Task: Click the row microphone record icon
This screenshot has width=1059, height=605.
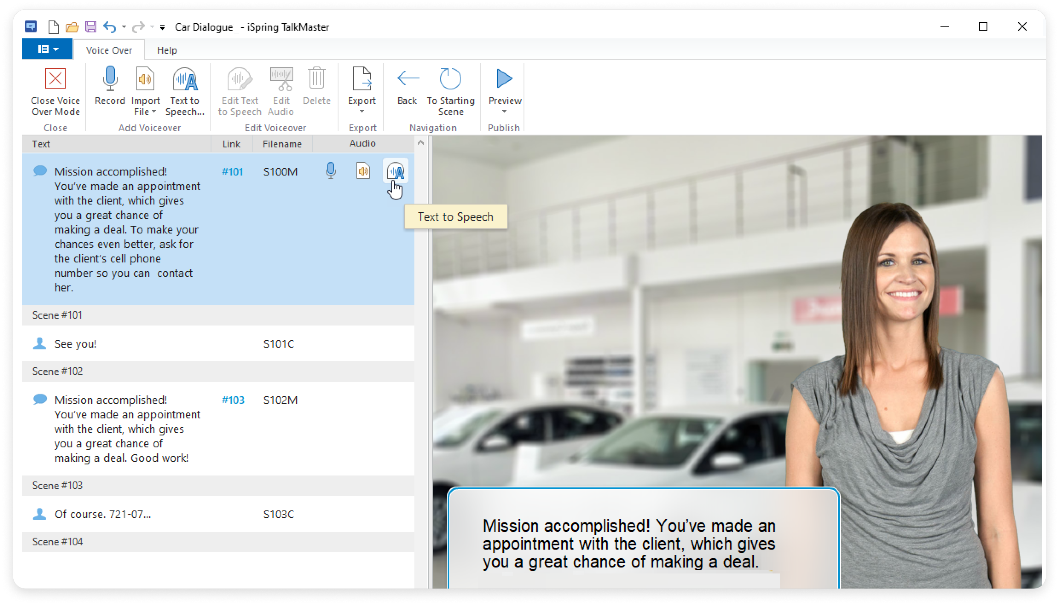Action: pyautogui.click(x=330, y=171)
